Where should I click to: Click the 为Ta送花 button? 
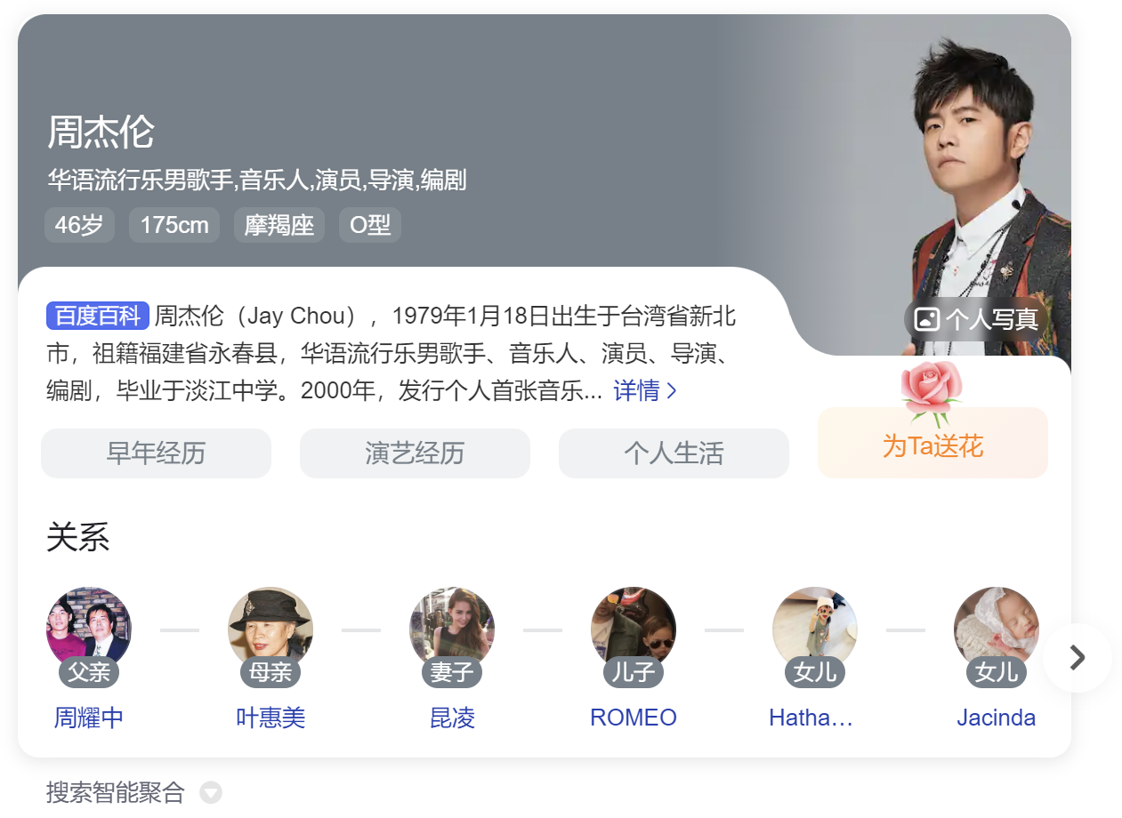point(932,443)
